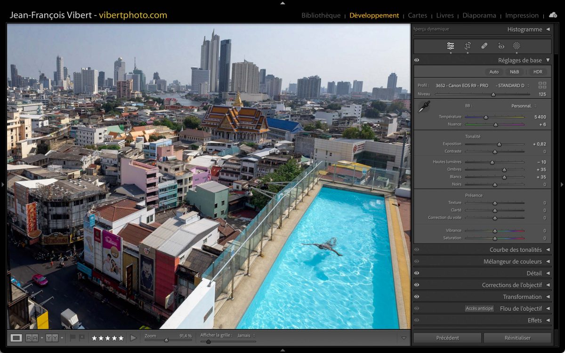Pick the white balance eyedropper
Screen dimensions: 565x353
(x=424, y=107)
